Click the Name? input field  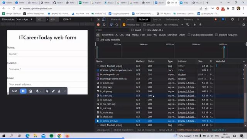47,54
